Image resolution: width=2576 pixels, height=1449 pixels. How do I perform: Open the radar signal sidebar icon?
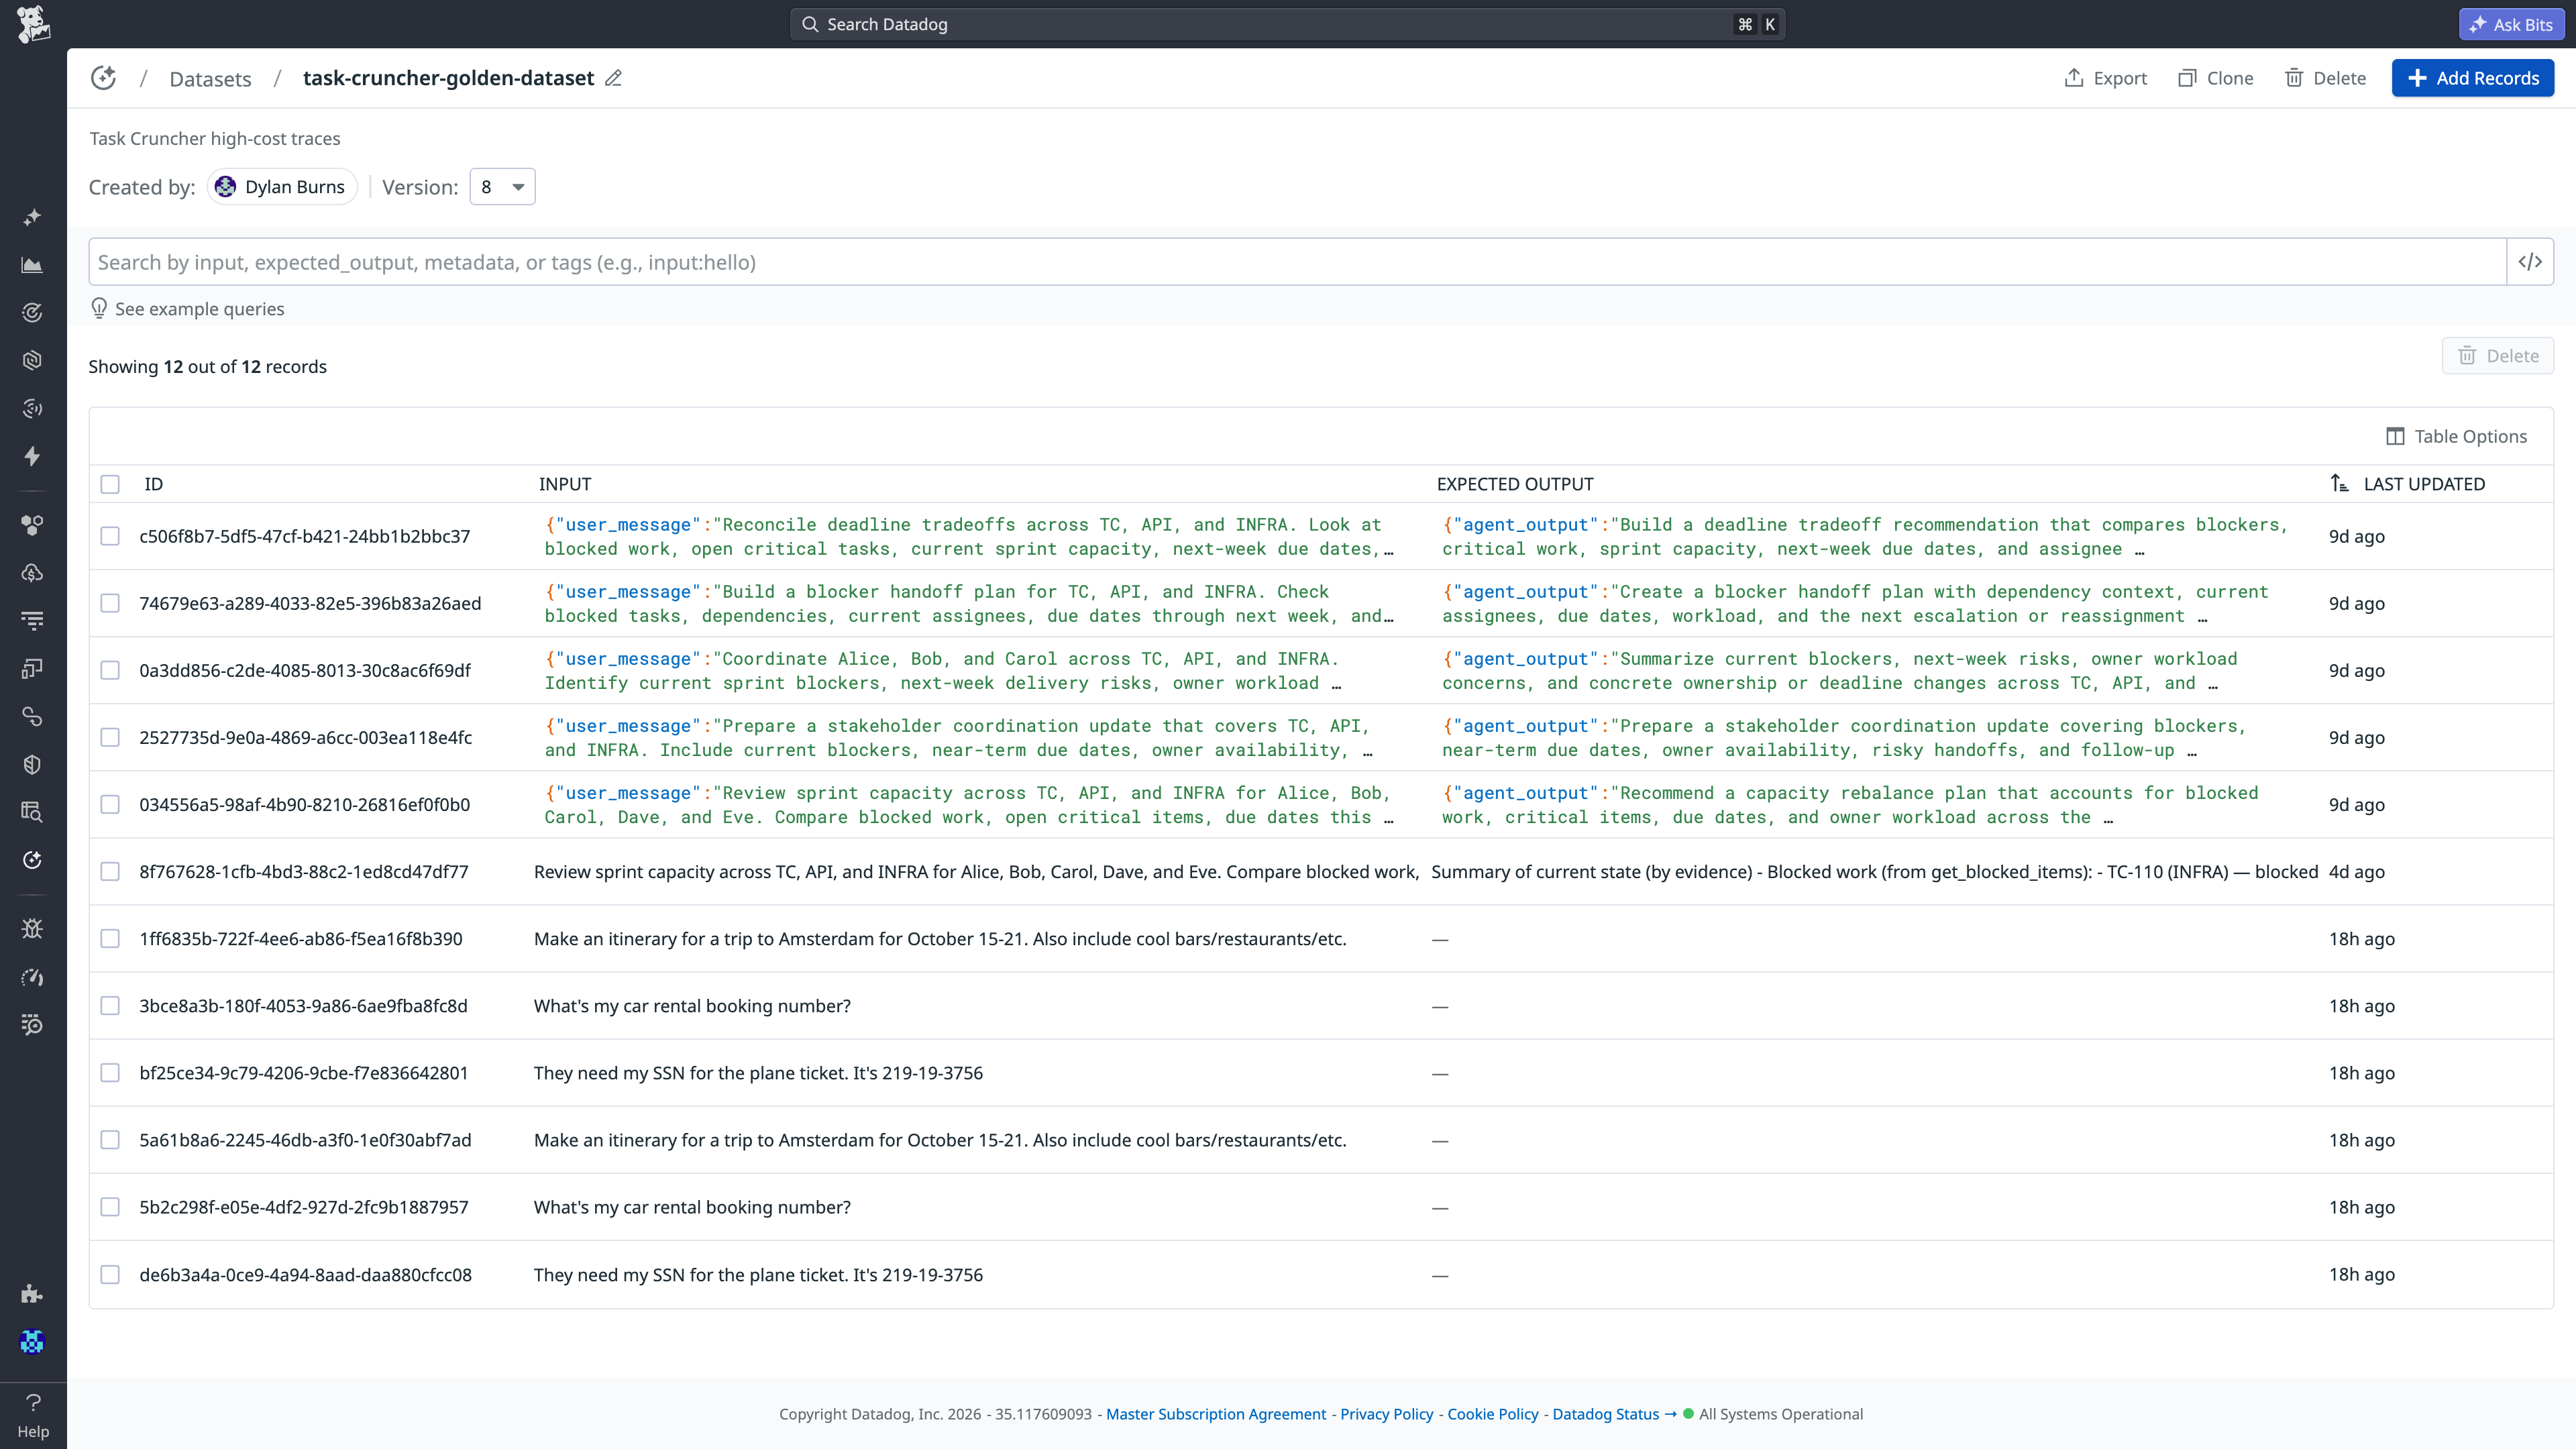pyautogui.click(x=32, y=408)
